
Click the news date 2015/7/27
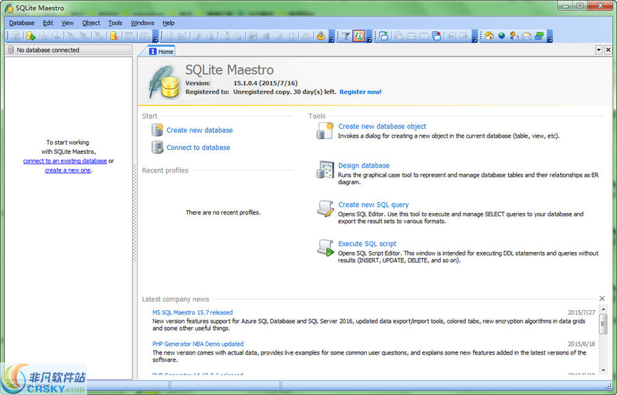[581, 312]
